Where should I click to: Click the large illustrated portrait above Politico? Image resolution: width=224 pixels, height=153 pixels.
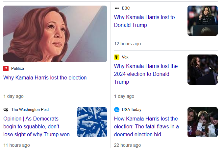(x=55, y=34)
